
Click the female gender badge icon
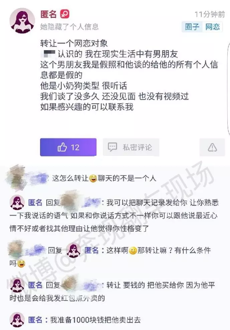coord(65,14)
